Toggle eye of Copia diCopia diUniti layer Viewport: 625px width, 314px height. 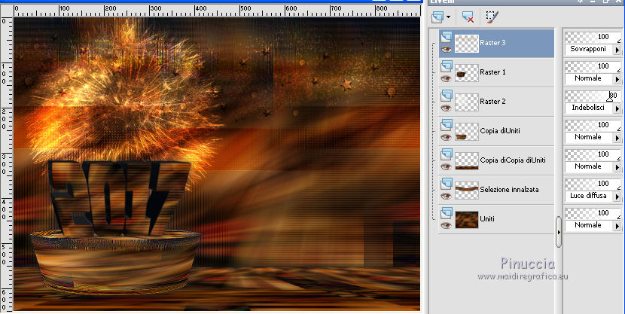tap(446, 167)
